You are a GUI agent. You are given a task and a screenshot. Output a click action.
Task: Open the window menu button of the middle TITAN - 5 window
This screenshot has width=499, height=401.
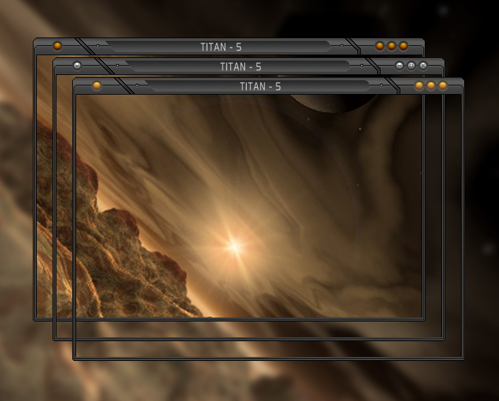(x=77, y=66)
